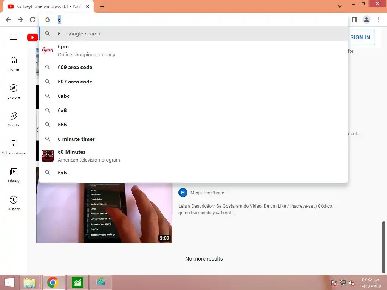Open the Chrome profile avatar
The width and height of the screenshot is (387, 290).
point(367,20)
